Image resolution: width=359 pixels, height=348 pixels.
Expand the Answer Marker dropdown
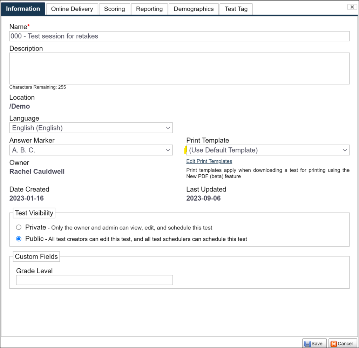[x=91, y=150]
